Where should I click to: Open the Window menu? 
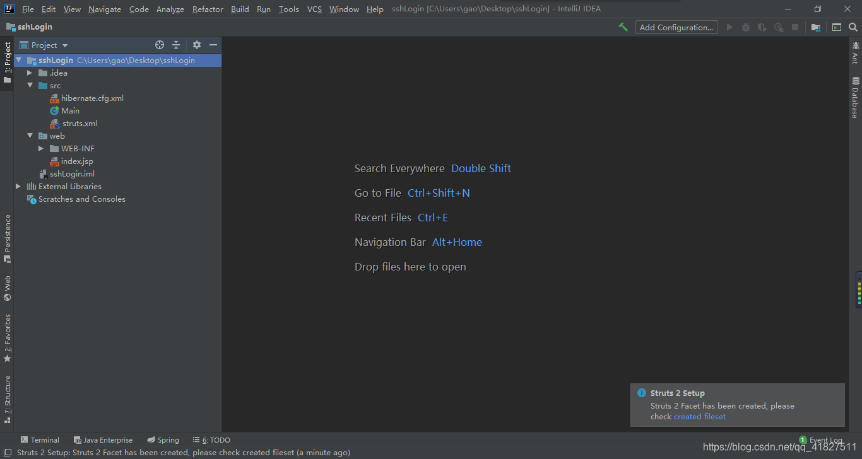(x=344, y=9)
